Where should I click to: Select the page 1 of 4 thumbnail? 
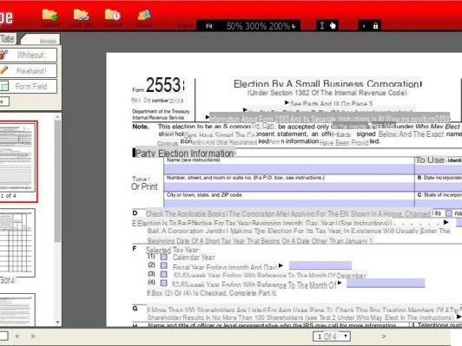pyautogui.click(x=17, y=158)
